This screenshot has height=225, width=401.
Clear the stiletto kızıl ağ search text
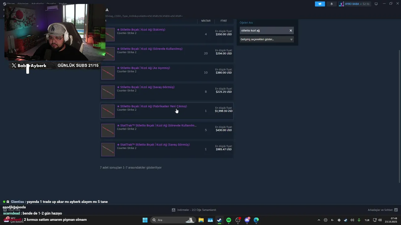(291, 30)
